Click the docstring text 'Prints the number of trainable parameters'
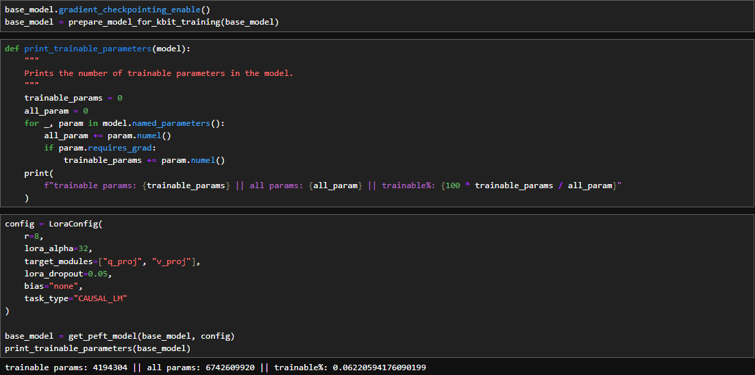755x375 pixels. [x=158, y=73]
